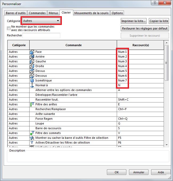This screenshot has height=181, width=173.
Task: Open the Catégorie dropdown
Action: pos(41,21)
